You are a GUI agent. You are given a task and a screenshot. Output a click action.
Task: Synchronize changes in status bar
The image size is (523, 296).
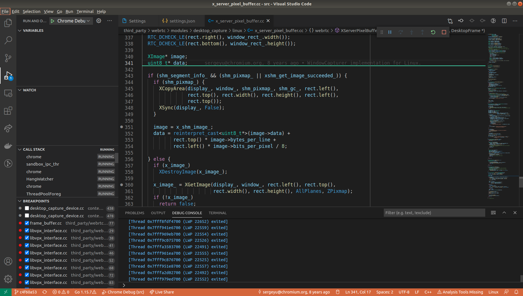coord(45,292)
